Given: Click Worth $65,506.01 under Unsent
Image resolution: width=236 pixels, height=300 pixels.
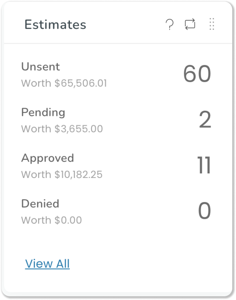Looking at the screenshot, I should point(64,83).
